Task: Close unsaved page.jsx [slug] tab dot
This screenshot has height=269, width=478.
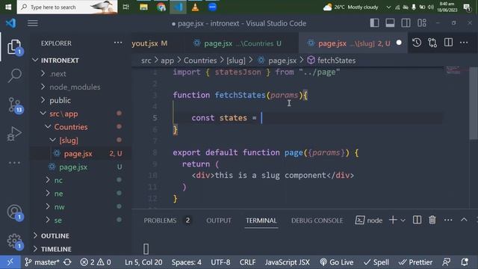Action: [399, 43]
